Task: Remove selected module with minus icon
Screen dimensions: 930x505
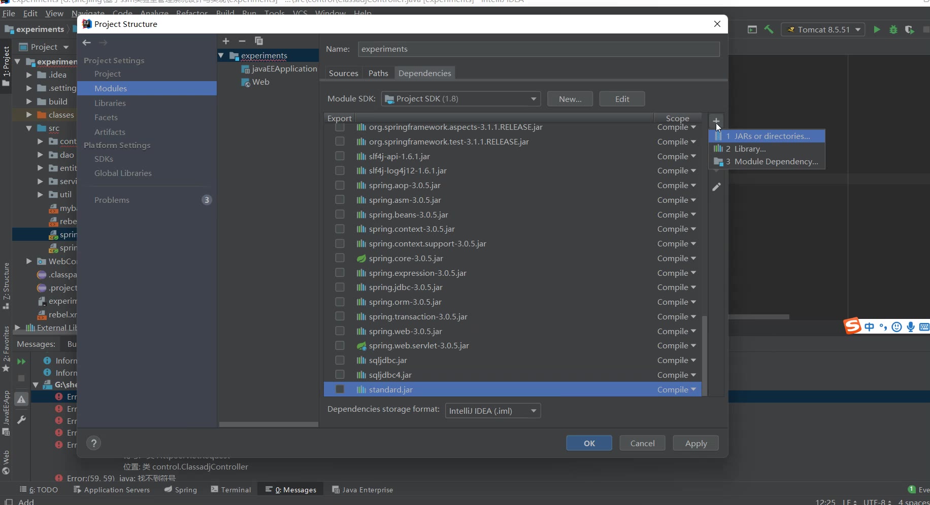Action: pyautogui.click(x=242, y=41)
